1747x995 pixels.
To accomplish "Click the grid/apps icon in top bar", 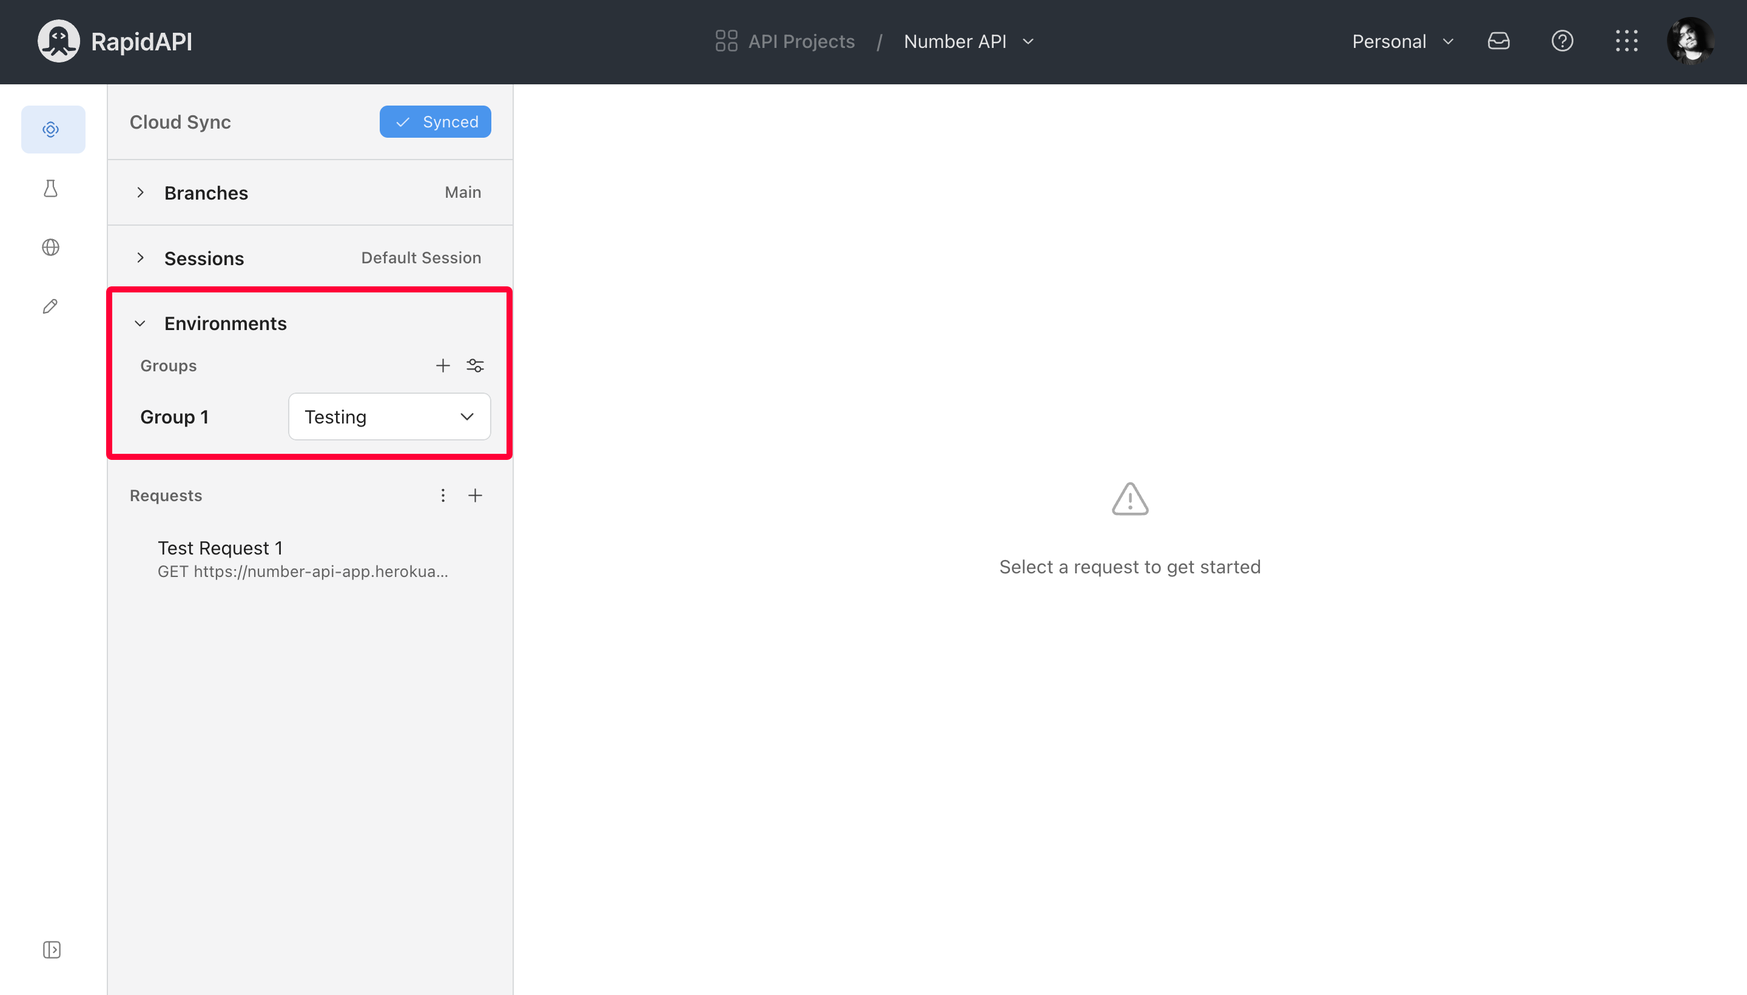I will point(1628,41).
